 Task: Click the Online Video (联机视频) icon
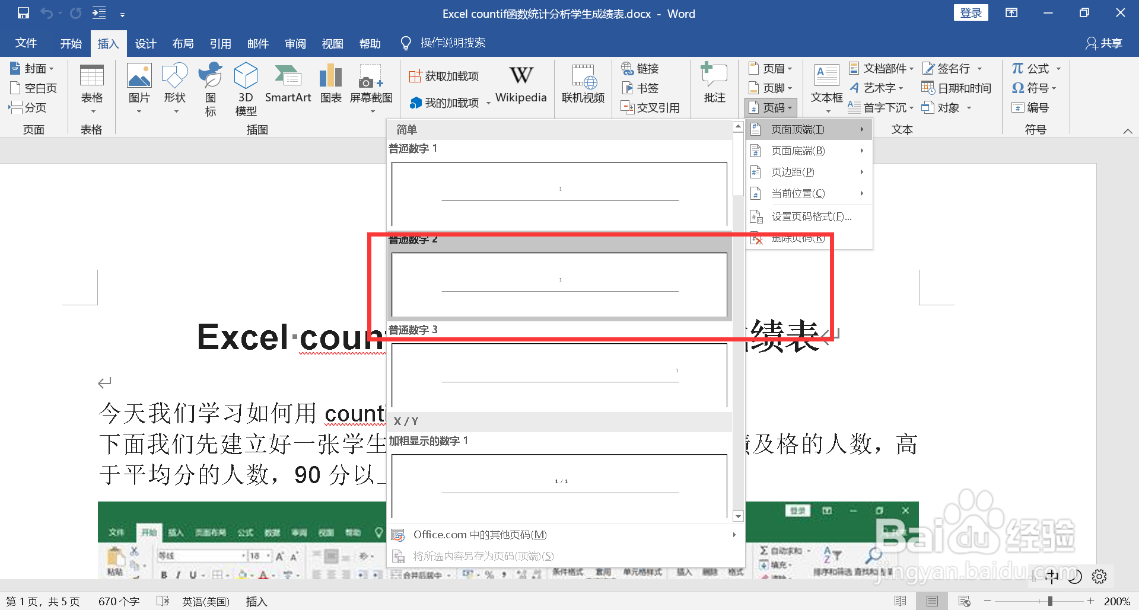coord(583,84)
